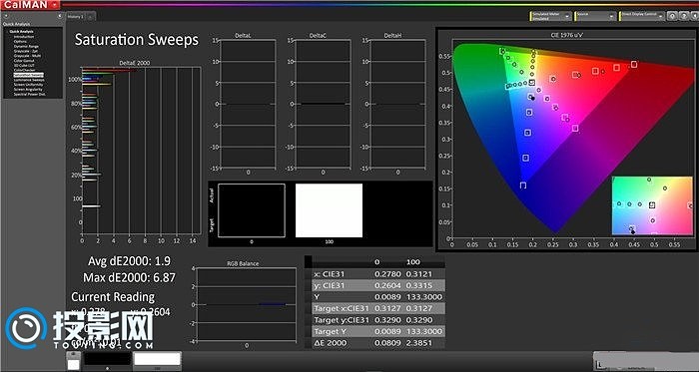The image size is (699, 372).
Task: Click the zoomed CIE inset chart
Action: click(x=652, y=205)
